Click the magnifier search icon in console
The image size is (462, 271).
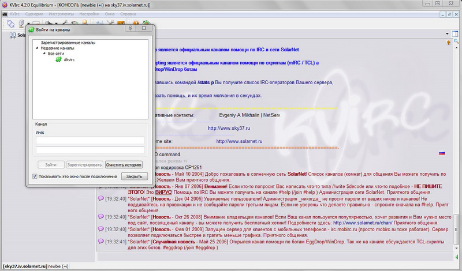[456, 42]
